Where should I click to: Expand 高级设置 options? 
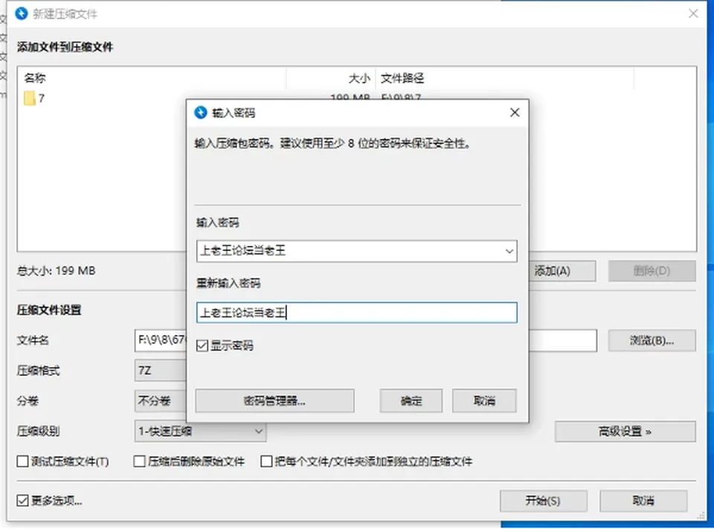click(625, 431)
